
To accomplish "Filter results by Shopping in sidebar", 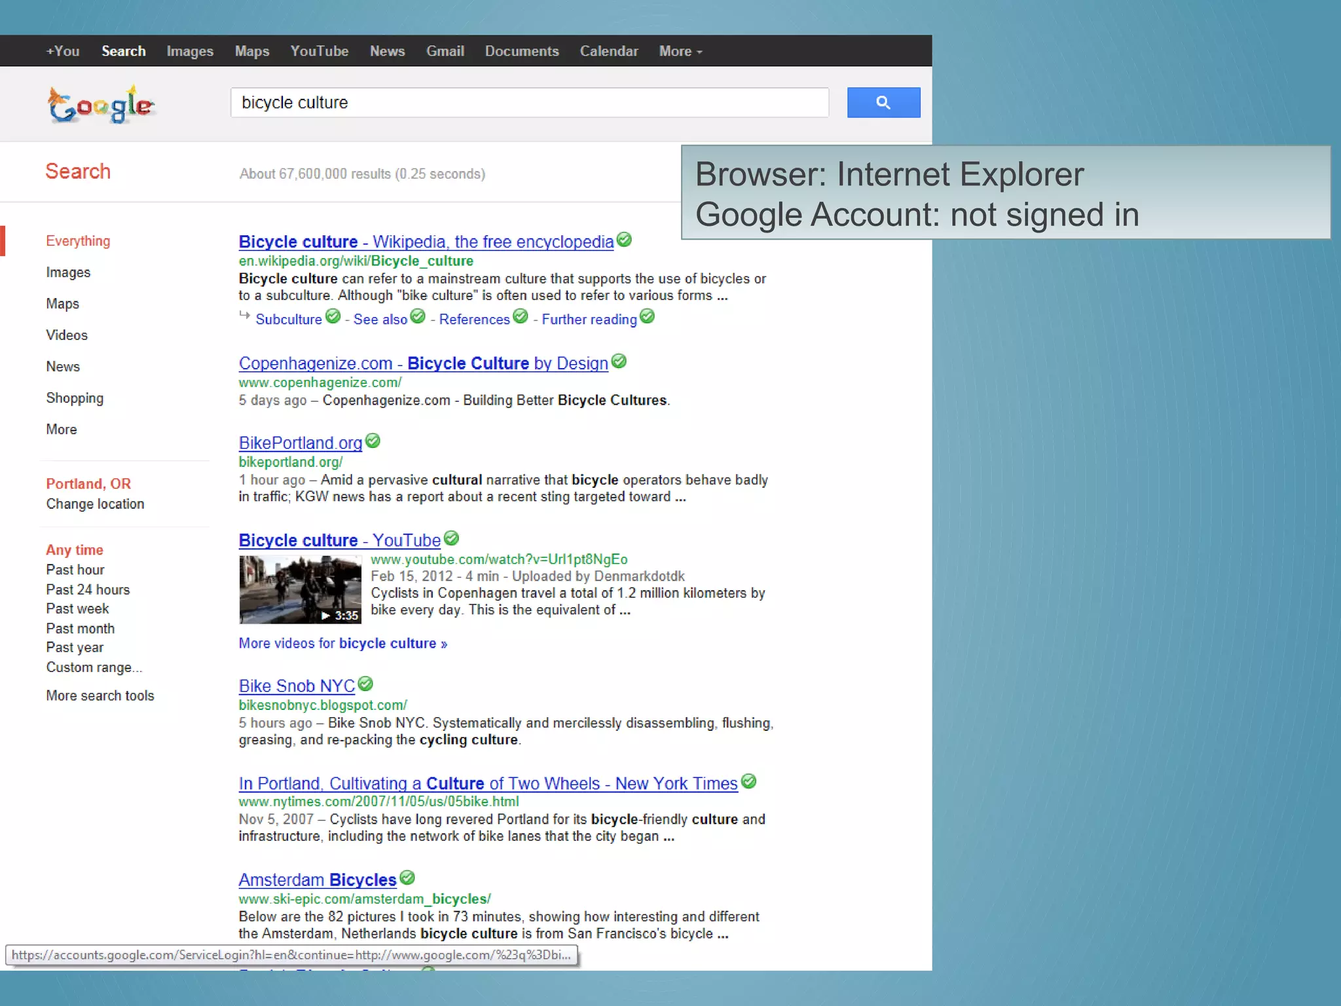I will point(75,398).
